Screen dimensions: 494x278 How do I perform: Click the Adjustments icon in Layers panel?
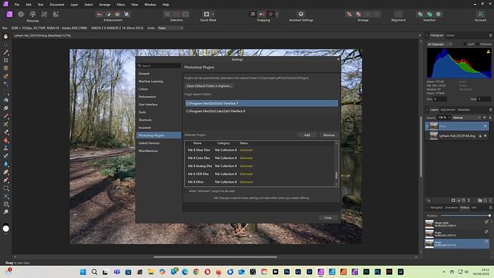(458, 200)
